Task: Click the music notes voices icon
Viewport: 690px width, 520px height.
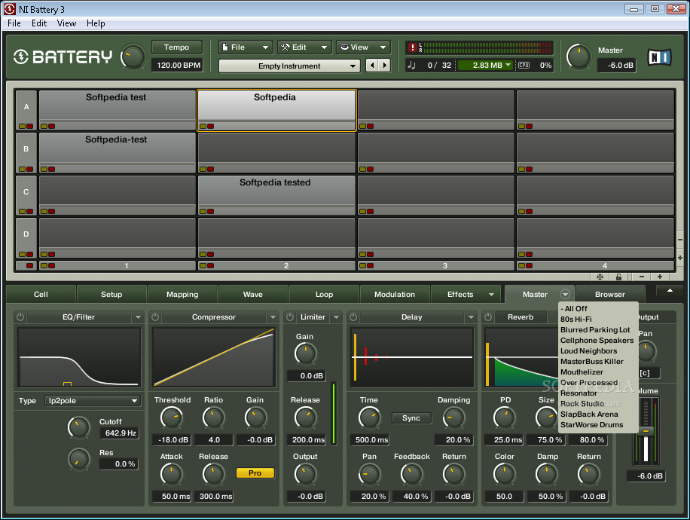Action: click(412, 65)
